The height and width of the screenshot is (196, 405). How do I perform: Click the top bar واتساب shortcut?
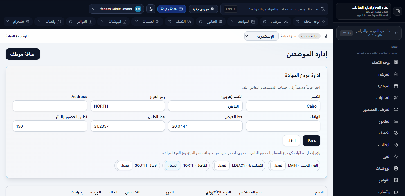(53, 22)
